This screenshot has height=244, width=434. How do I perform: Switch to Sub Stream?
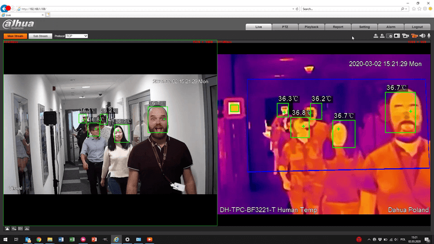40,36
